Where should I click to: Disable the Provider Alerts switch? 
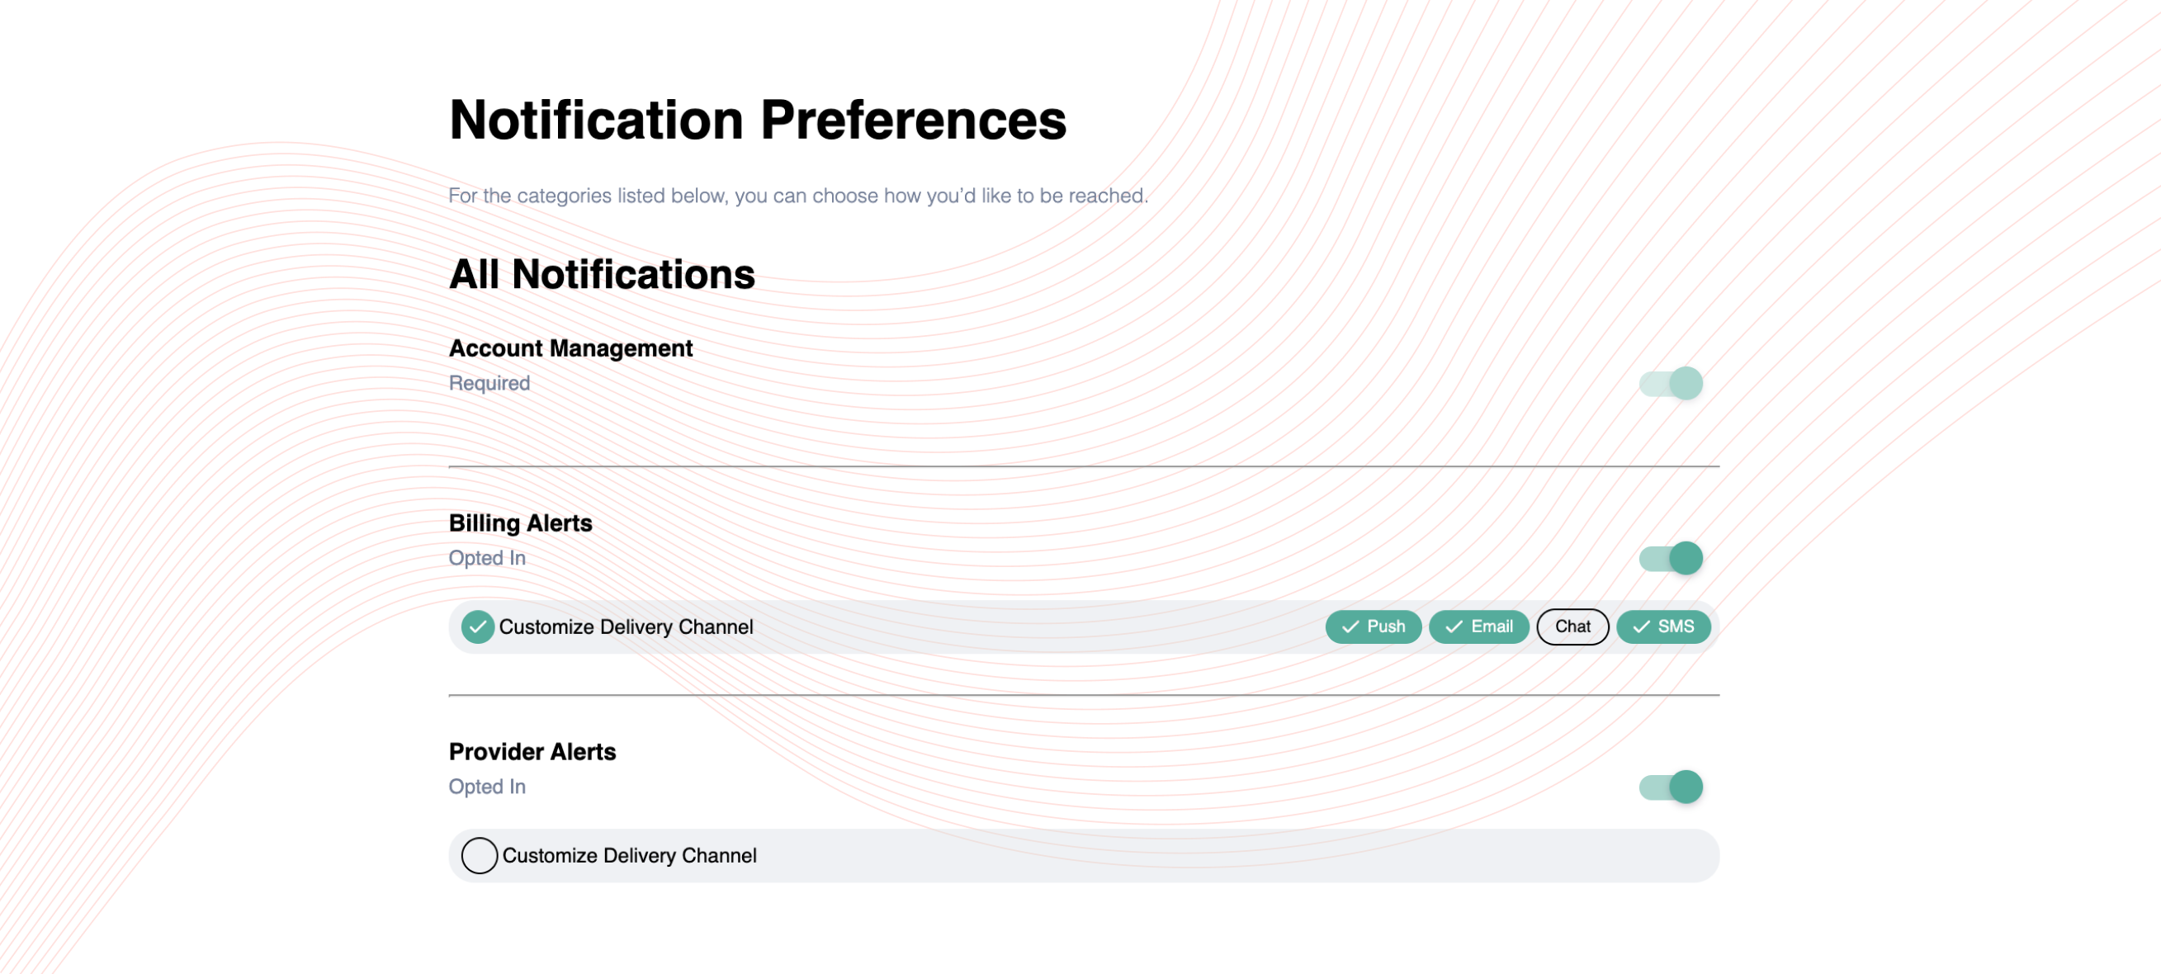pyautogui.click(x=1671, y=787)
